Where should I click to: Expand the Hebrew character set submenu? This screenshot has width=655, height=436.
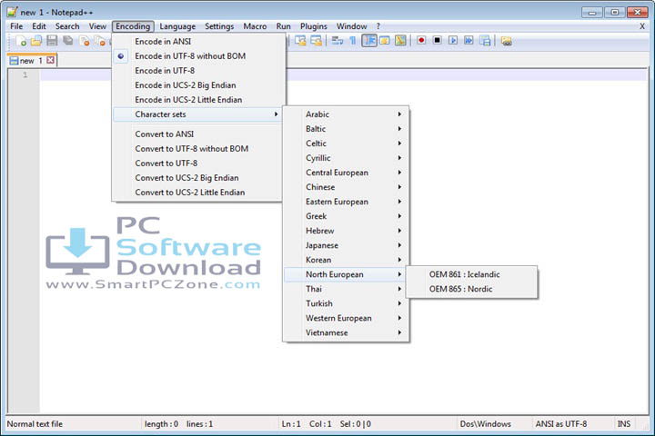click(x=346, y=231)
